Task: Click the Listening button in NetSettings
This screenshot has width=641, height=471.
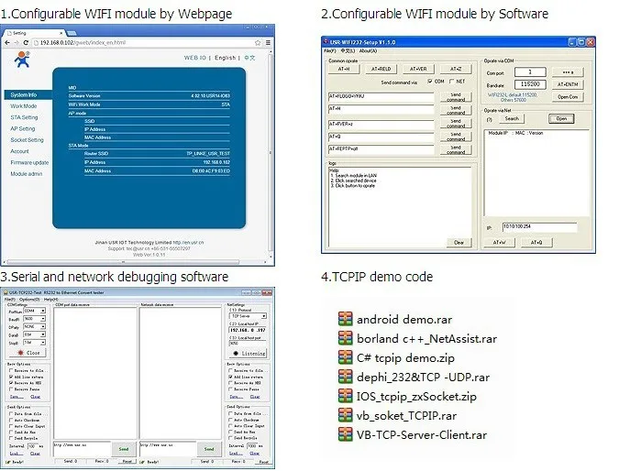Action: pyautogui.click(x=248, y=354)
